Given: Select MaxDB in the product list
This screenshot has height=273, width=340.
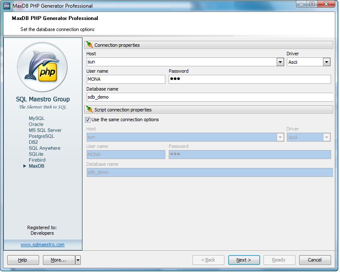Looking at the screenshot, I should 37,166.
